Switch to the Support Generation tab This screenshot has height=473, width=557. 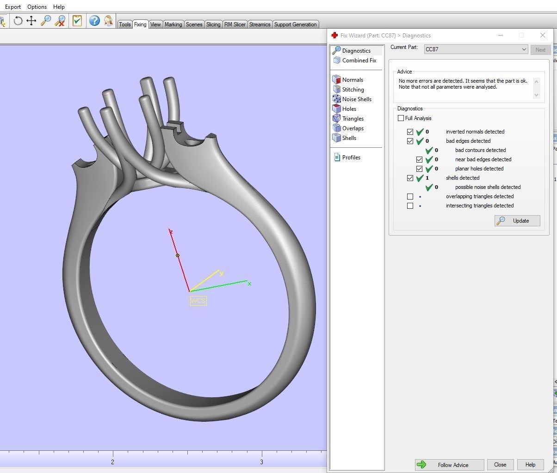point(295,24)
